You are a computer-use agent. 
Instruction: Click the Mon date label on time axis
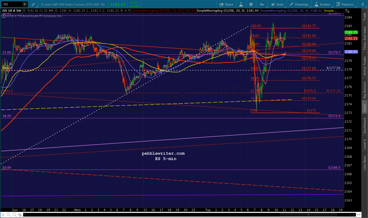click(78, 210)
